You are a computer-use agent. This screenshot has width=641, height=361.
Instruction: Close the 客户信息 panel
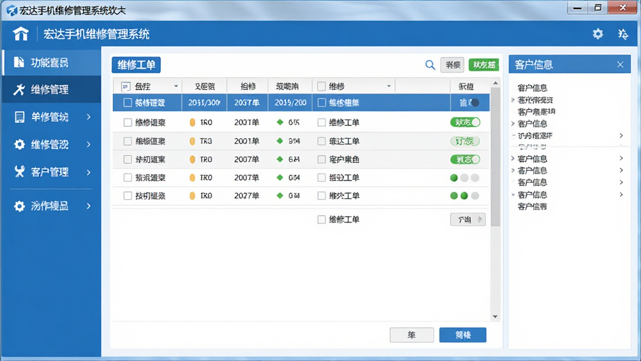point(620,65)
